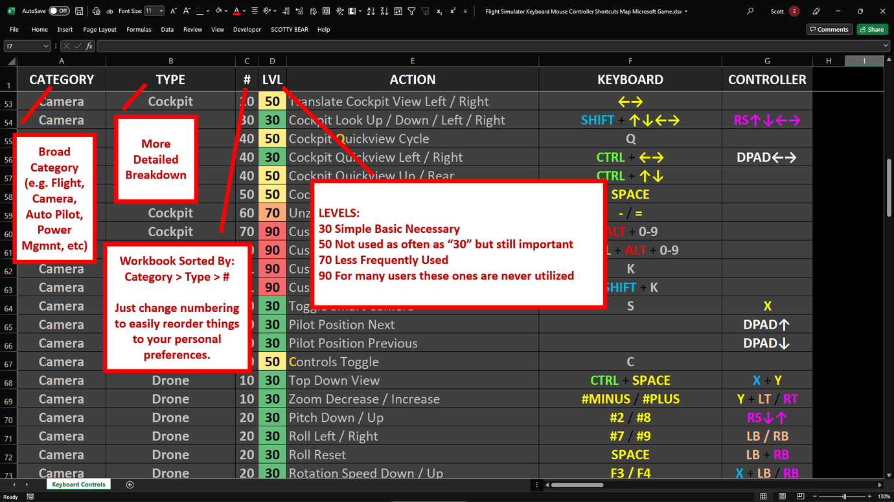Apply strikethrough using the toolbar icon
Viewport: 894px width, 502px height.
(x=109, y=11)
